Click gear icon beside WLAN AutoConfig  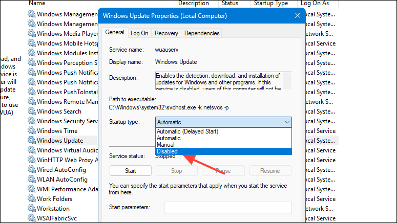[x=32, y=179]
